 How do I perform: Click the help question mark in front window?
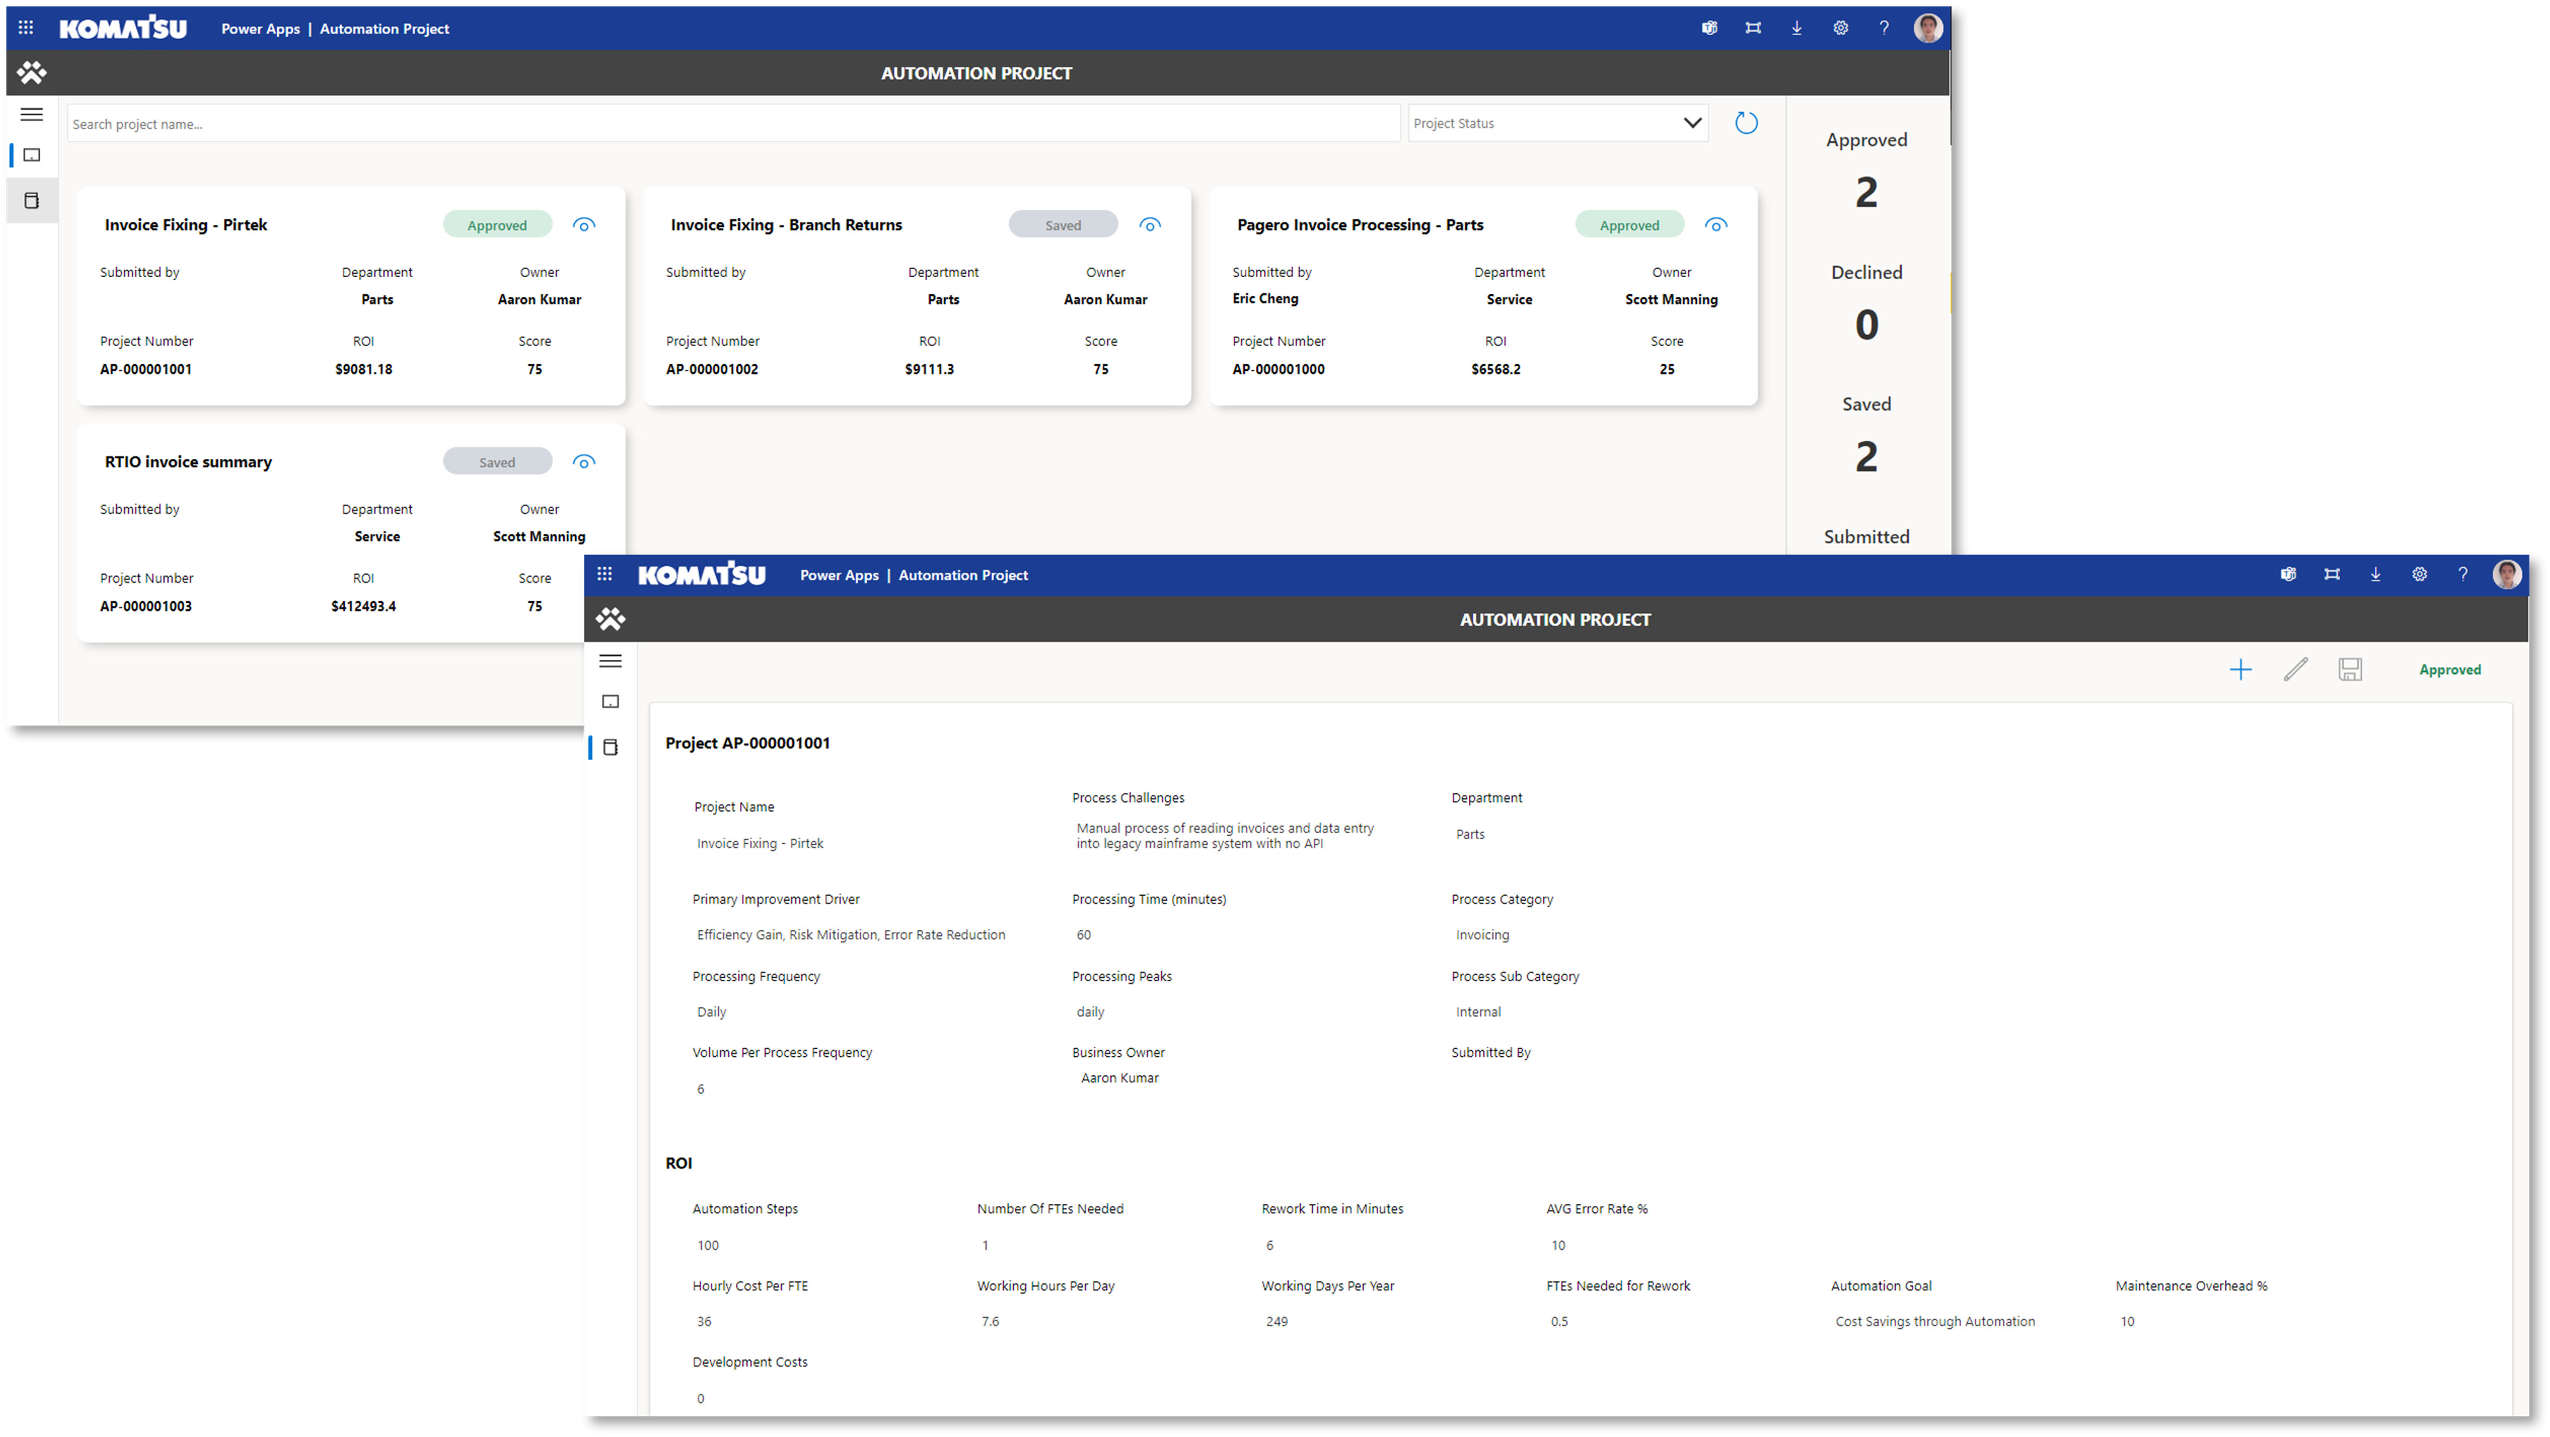[2463, 574]
